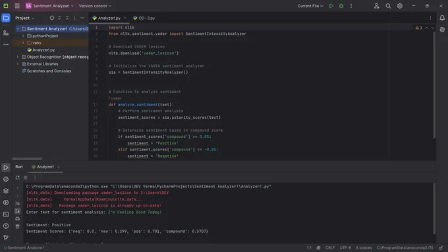Toggle scroll to end in console
The height and width of the screenshot is (252, 448).
pos(17,211)
